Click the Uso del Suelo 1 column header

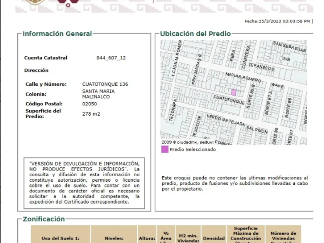[61, 238]
